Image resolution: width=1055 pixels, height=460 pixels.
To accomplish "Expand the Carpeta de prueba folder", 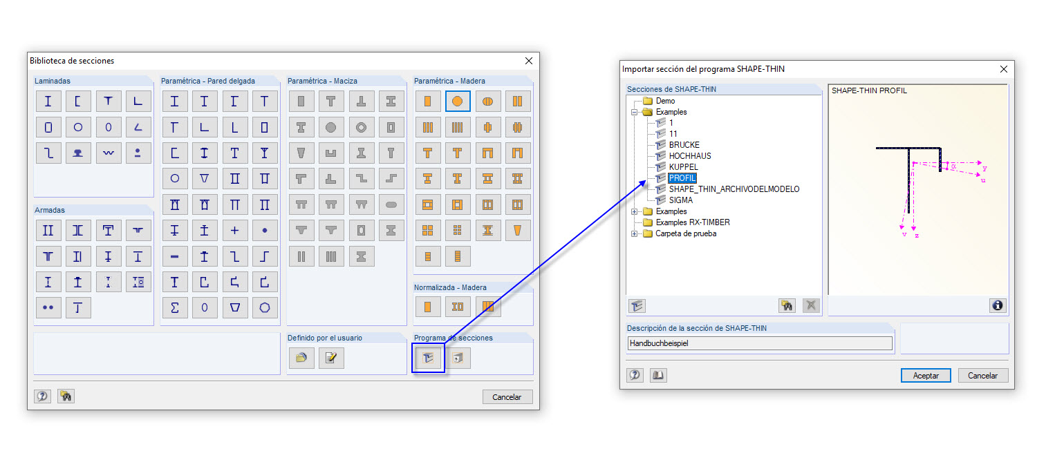I will click(634, 233).
